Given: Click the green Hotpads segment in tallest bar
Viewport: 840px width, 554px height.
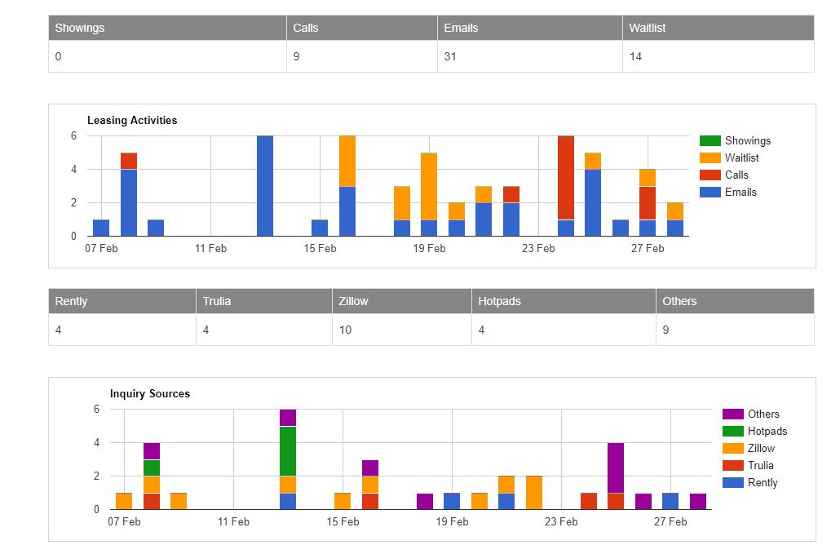Looking at the screenshot, I should [288, 450].
